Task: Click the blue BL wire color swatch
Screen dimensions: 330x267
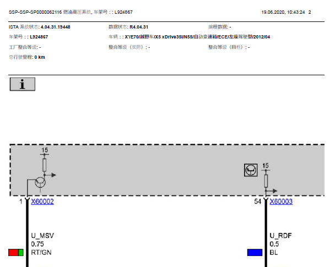Action: click(255, 253)
